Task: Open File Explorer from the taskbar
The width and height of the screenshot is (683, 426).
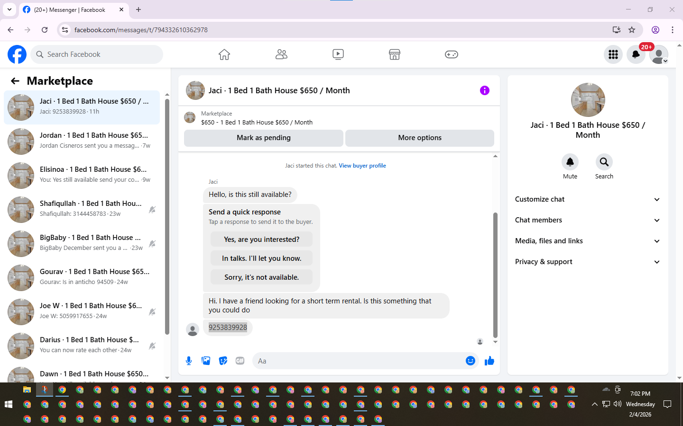Action: click(x=27, y=390)
